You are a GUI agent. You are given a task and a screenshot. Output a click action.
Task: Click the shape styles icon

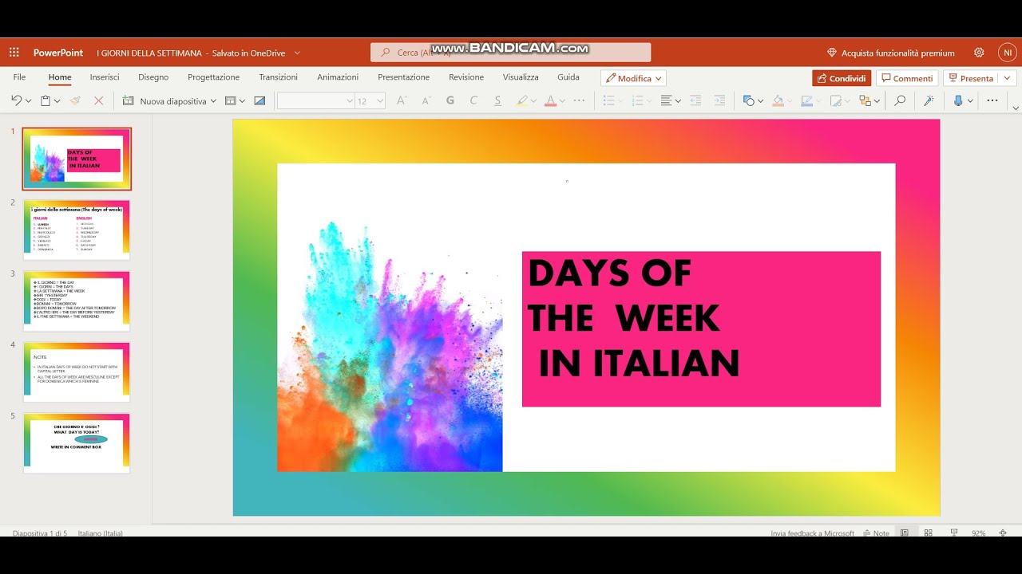835,100
